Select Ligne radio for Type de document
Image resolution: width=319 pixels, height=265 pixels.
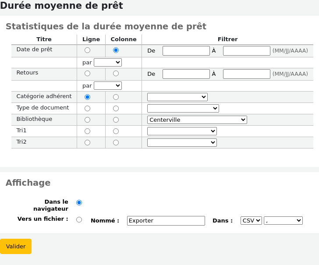tap(88, 108)
